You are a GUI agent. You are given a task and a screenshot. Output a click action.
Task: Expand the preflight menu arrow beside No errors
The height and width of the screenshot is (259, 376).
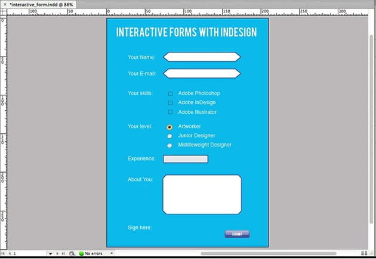click(x=112, y=254)
